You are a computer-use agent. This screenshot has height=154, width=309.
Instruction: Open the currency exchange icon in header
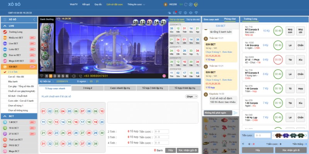point(190,4)
